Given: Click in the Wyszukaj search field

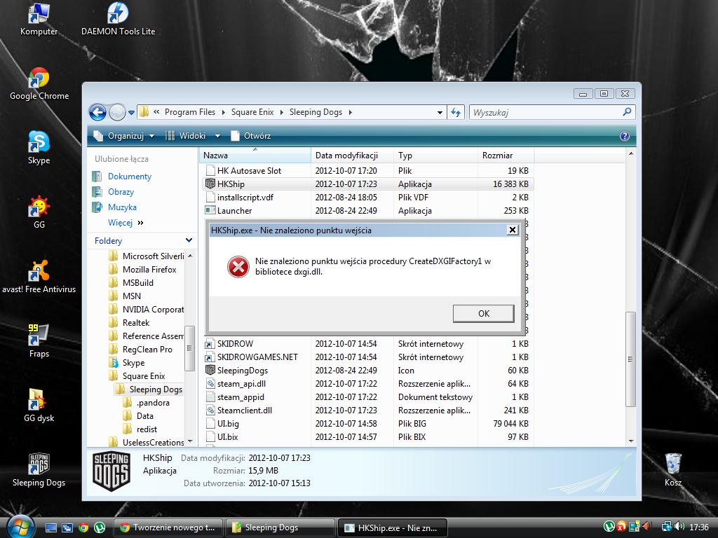Looking at the screenshot, I should pos(546,112).
